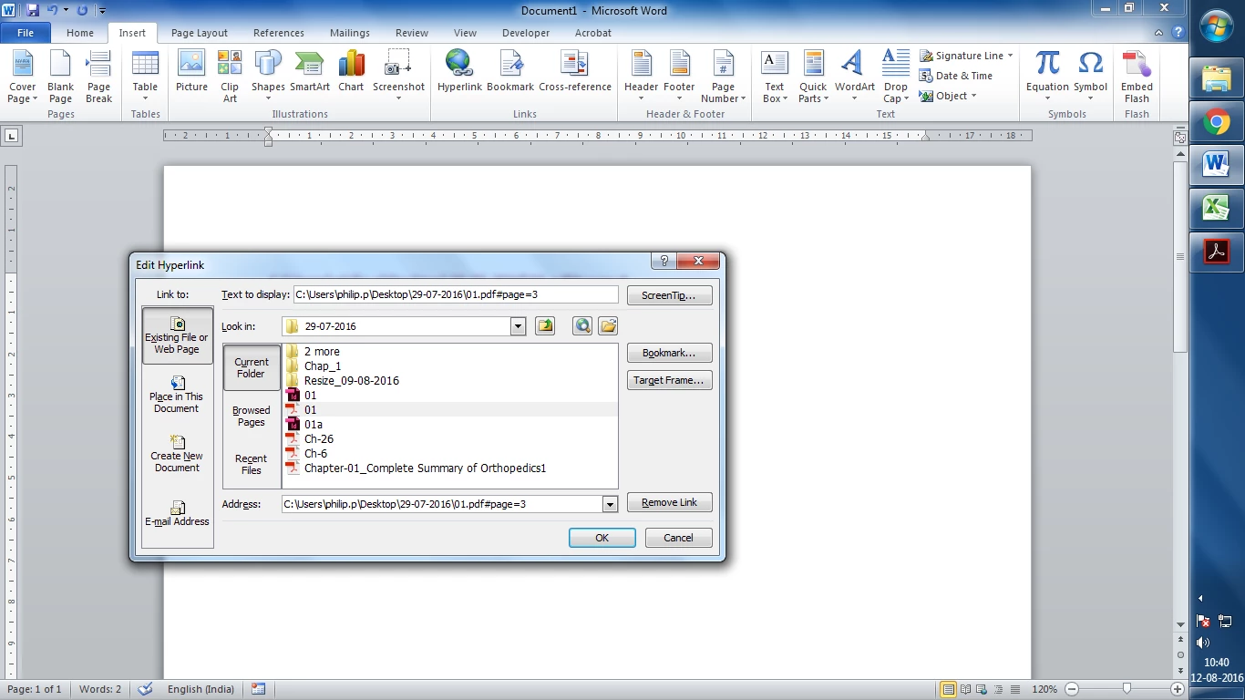1245x700 pixels.
Task: Confirm with OK button
Action: click(x=602, y=538)
